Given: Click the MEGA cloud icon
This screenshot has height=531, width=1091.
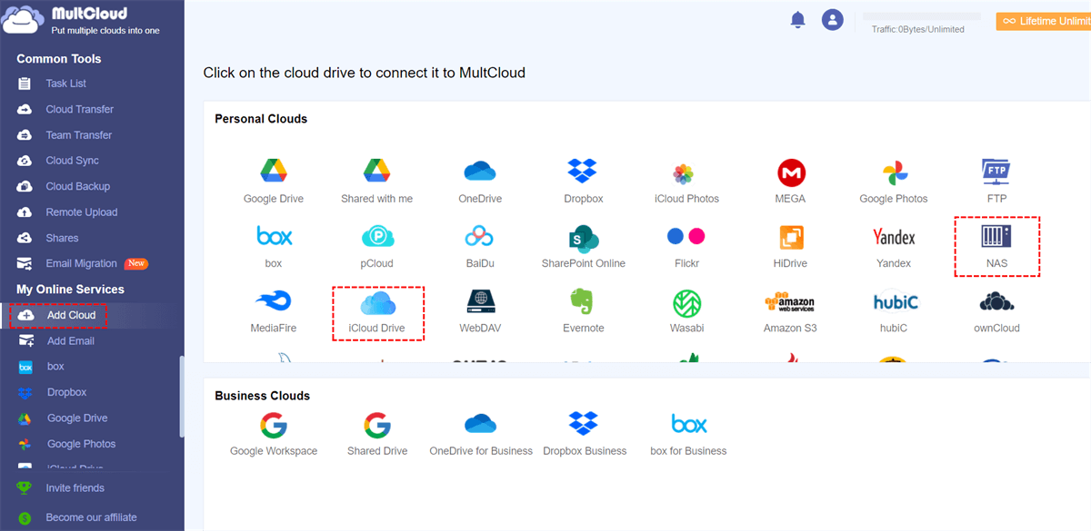Looking at the screenshot, I should [791, 172].
